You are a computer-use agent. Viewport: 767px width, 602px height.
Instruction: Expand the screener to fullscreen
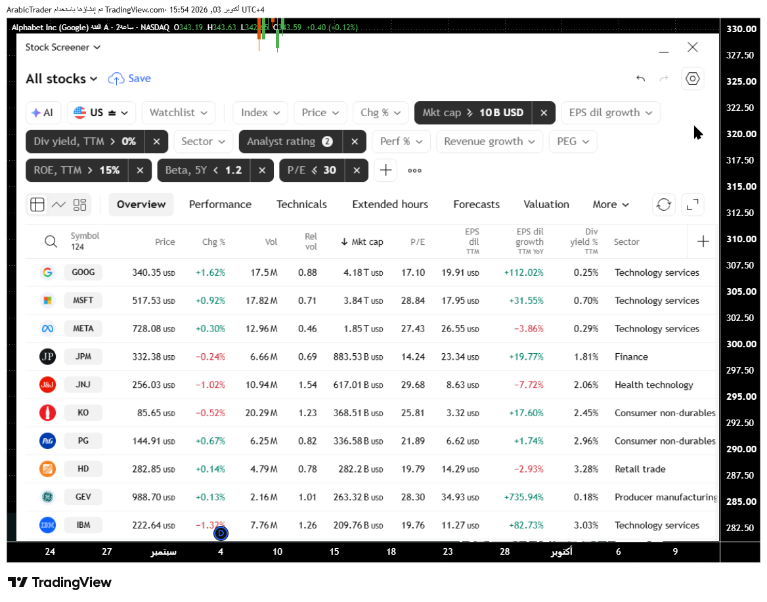click(x=692, y=204)
